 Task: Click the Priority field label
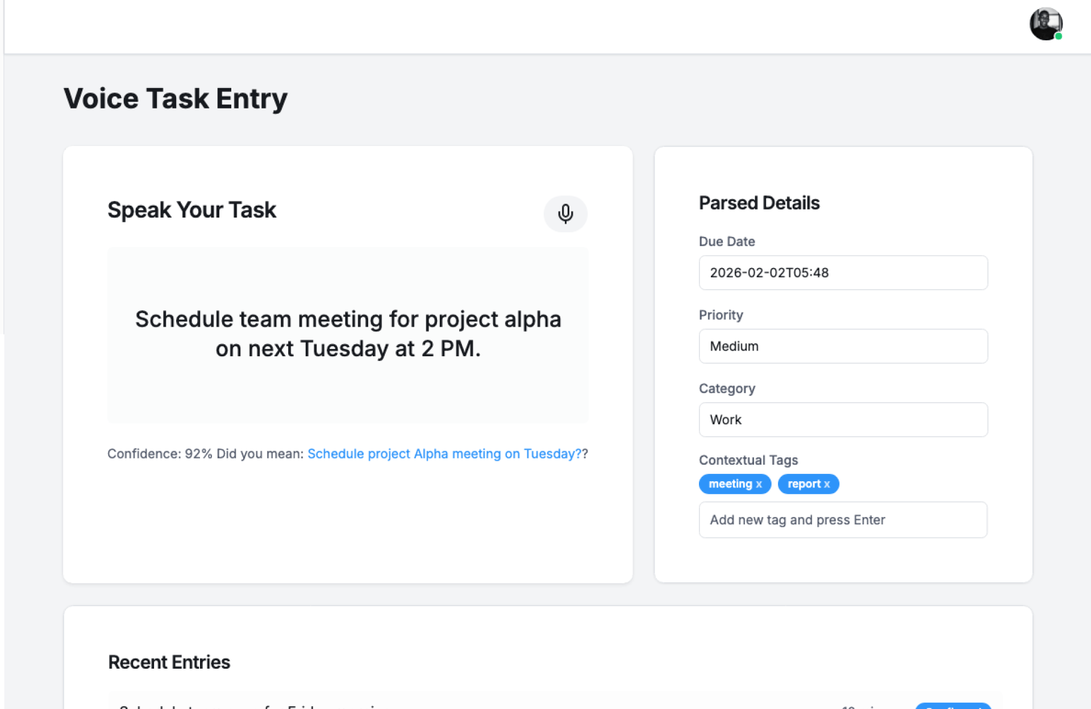pos(721,315)
